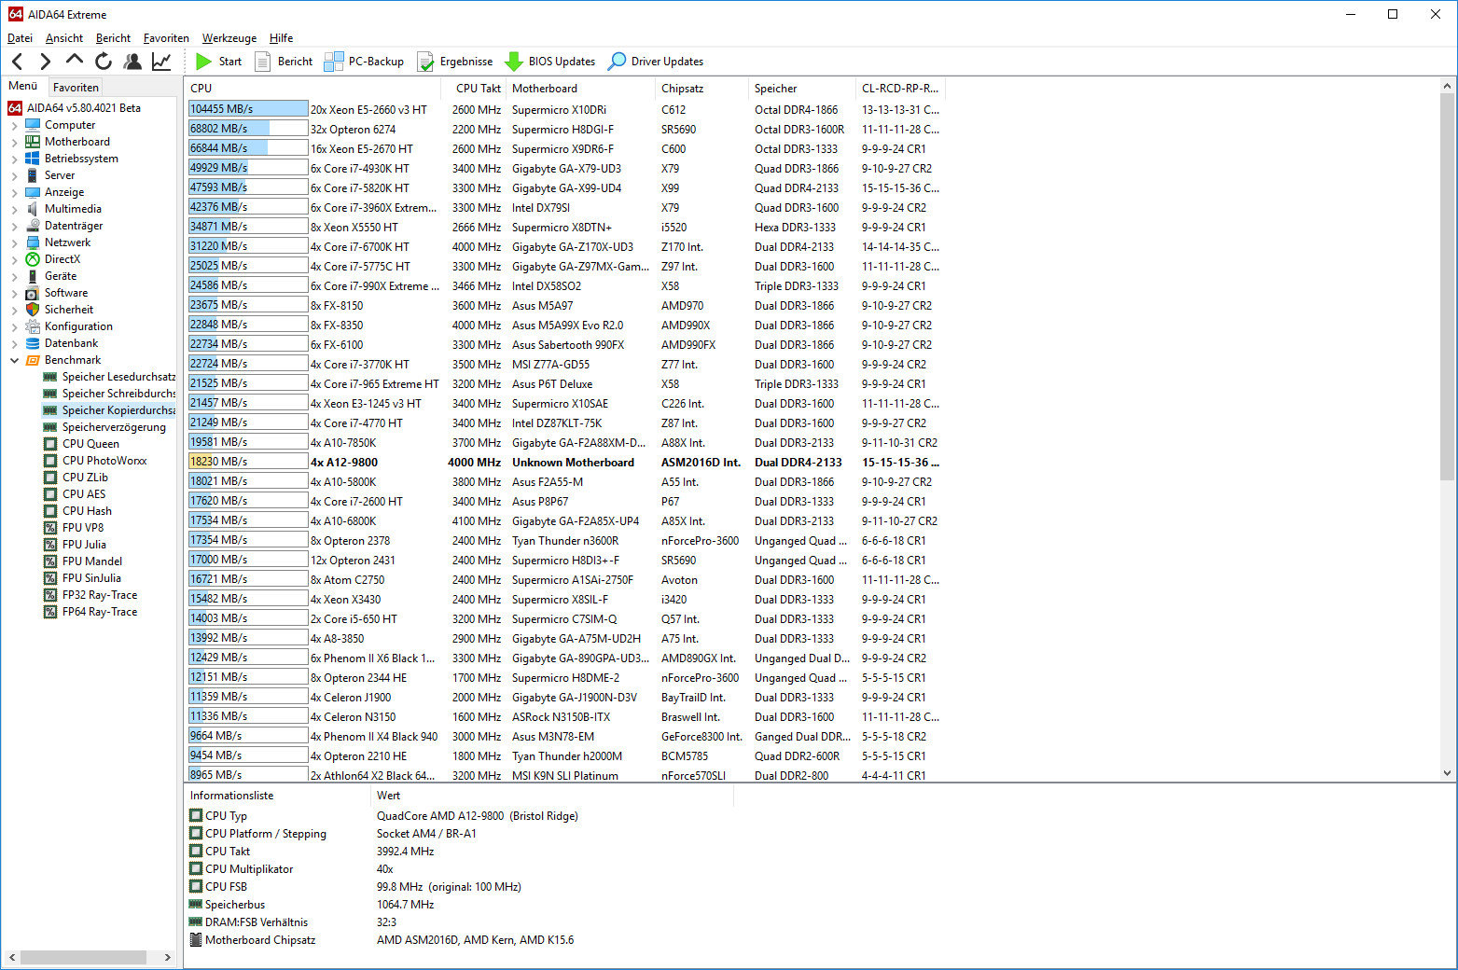Open the PC-Backup tool
This screenshot has width=1458, height=970.
coord(364,62)
